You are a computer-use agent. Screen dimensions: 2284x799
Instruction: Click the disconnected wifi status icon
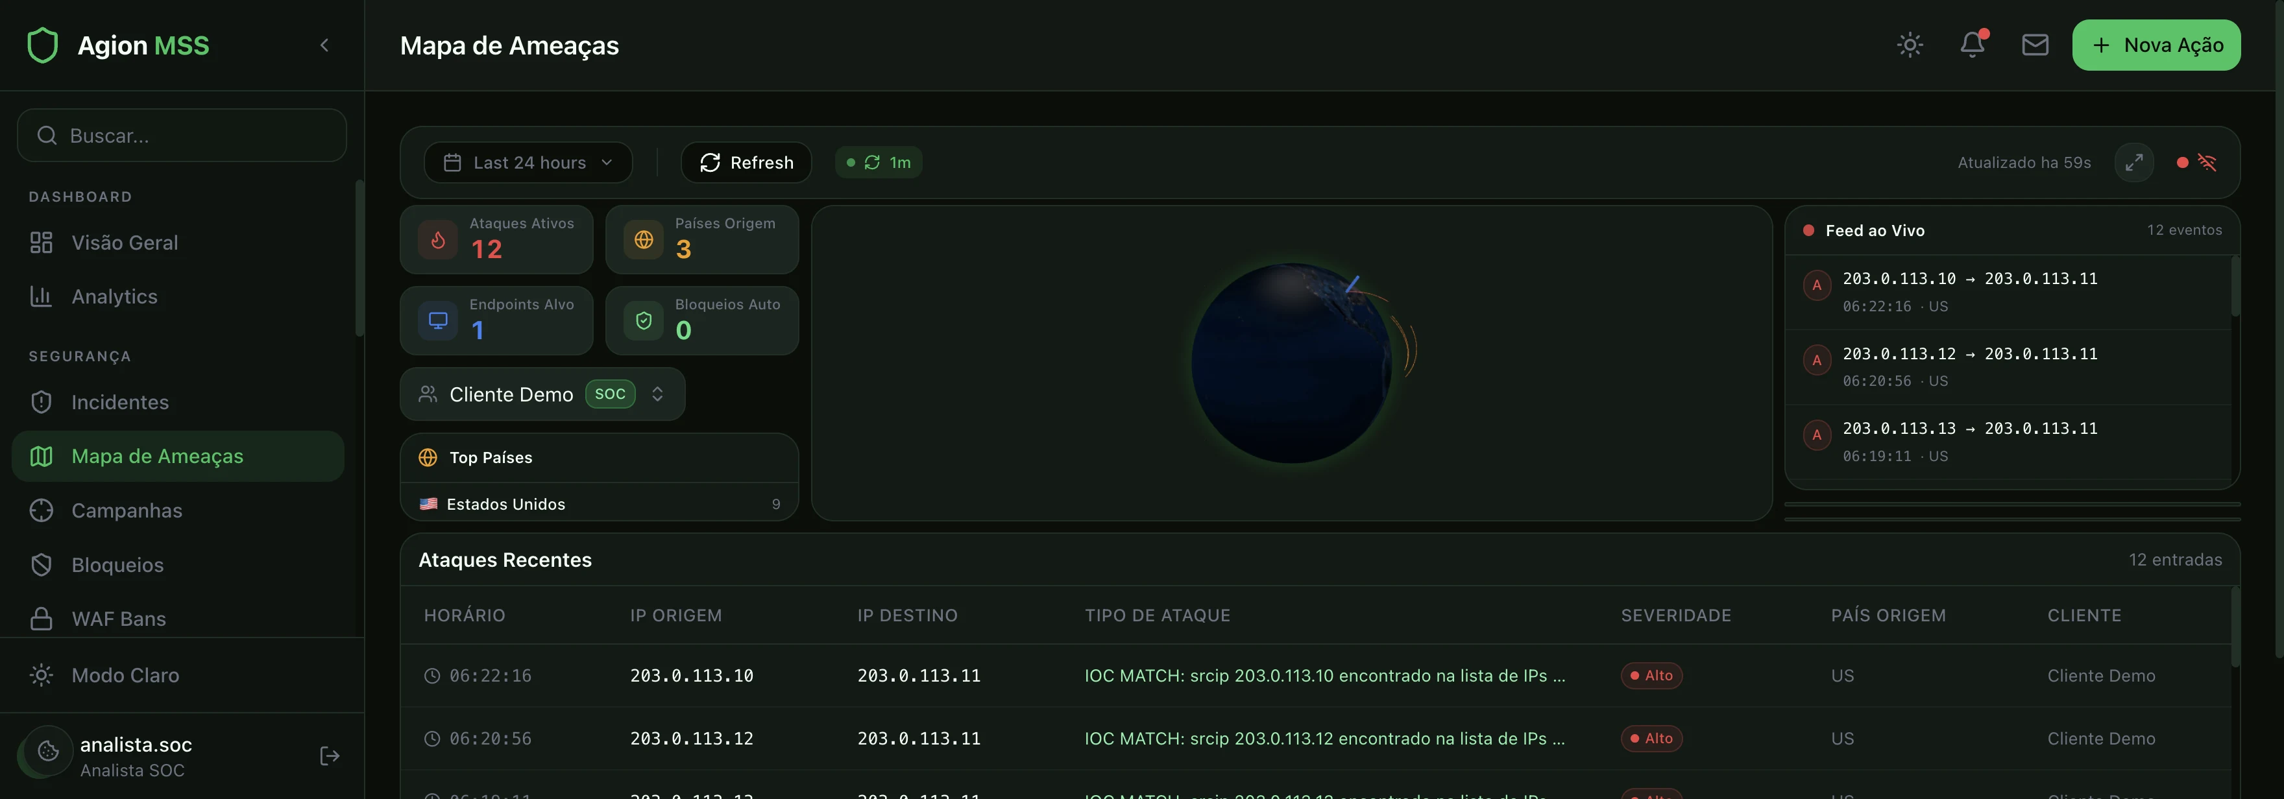(x=2207, y=163)
